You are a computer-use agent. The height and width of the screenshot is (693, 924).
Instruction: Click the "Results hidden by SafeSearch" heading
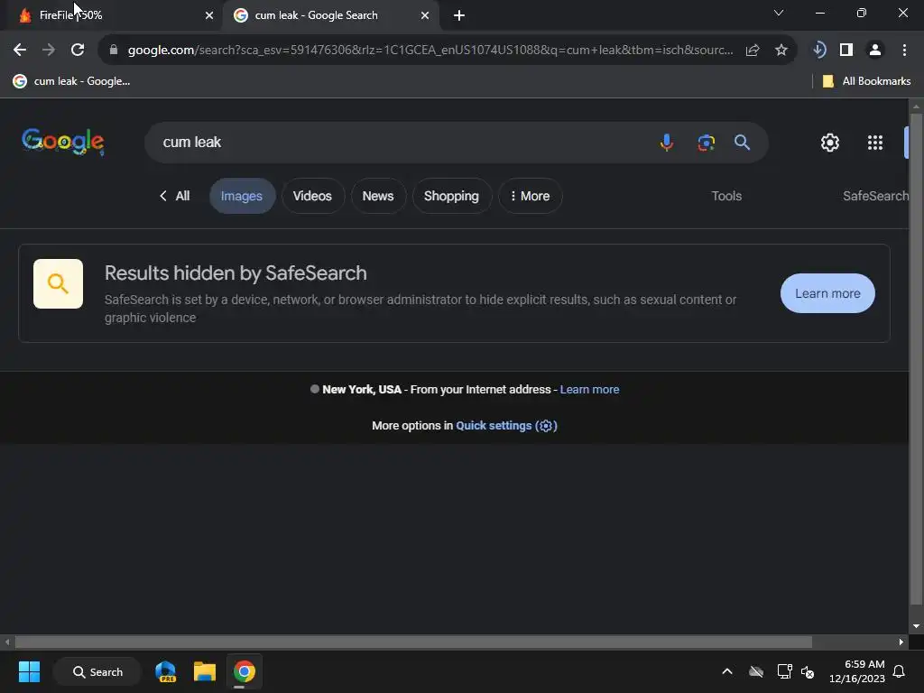click(x=236, y=273)
